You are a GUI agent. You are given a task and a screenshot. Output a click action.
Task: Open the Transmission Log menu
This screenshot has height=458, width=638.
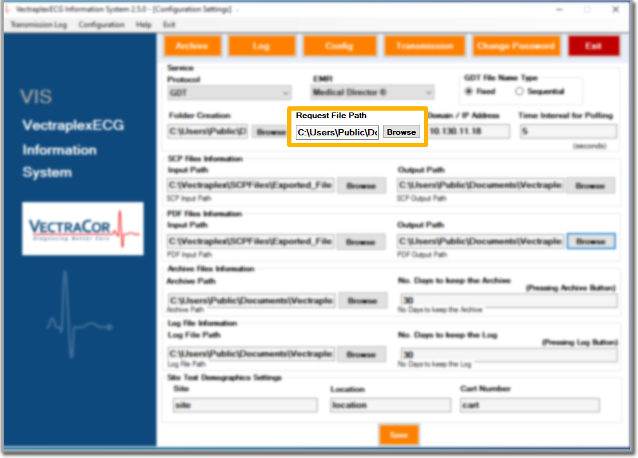click(38, 25)
